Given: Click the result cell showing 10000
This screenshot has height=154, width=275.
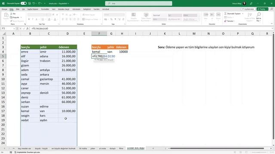Looking at the screenshot, I should click(122, 52).
